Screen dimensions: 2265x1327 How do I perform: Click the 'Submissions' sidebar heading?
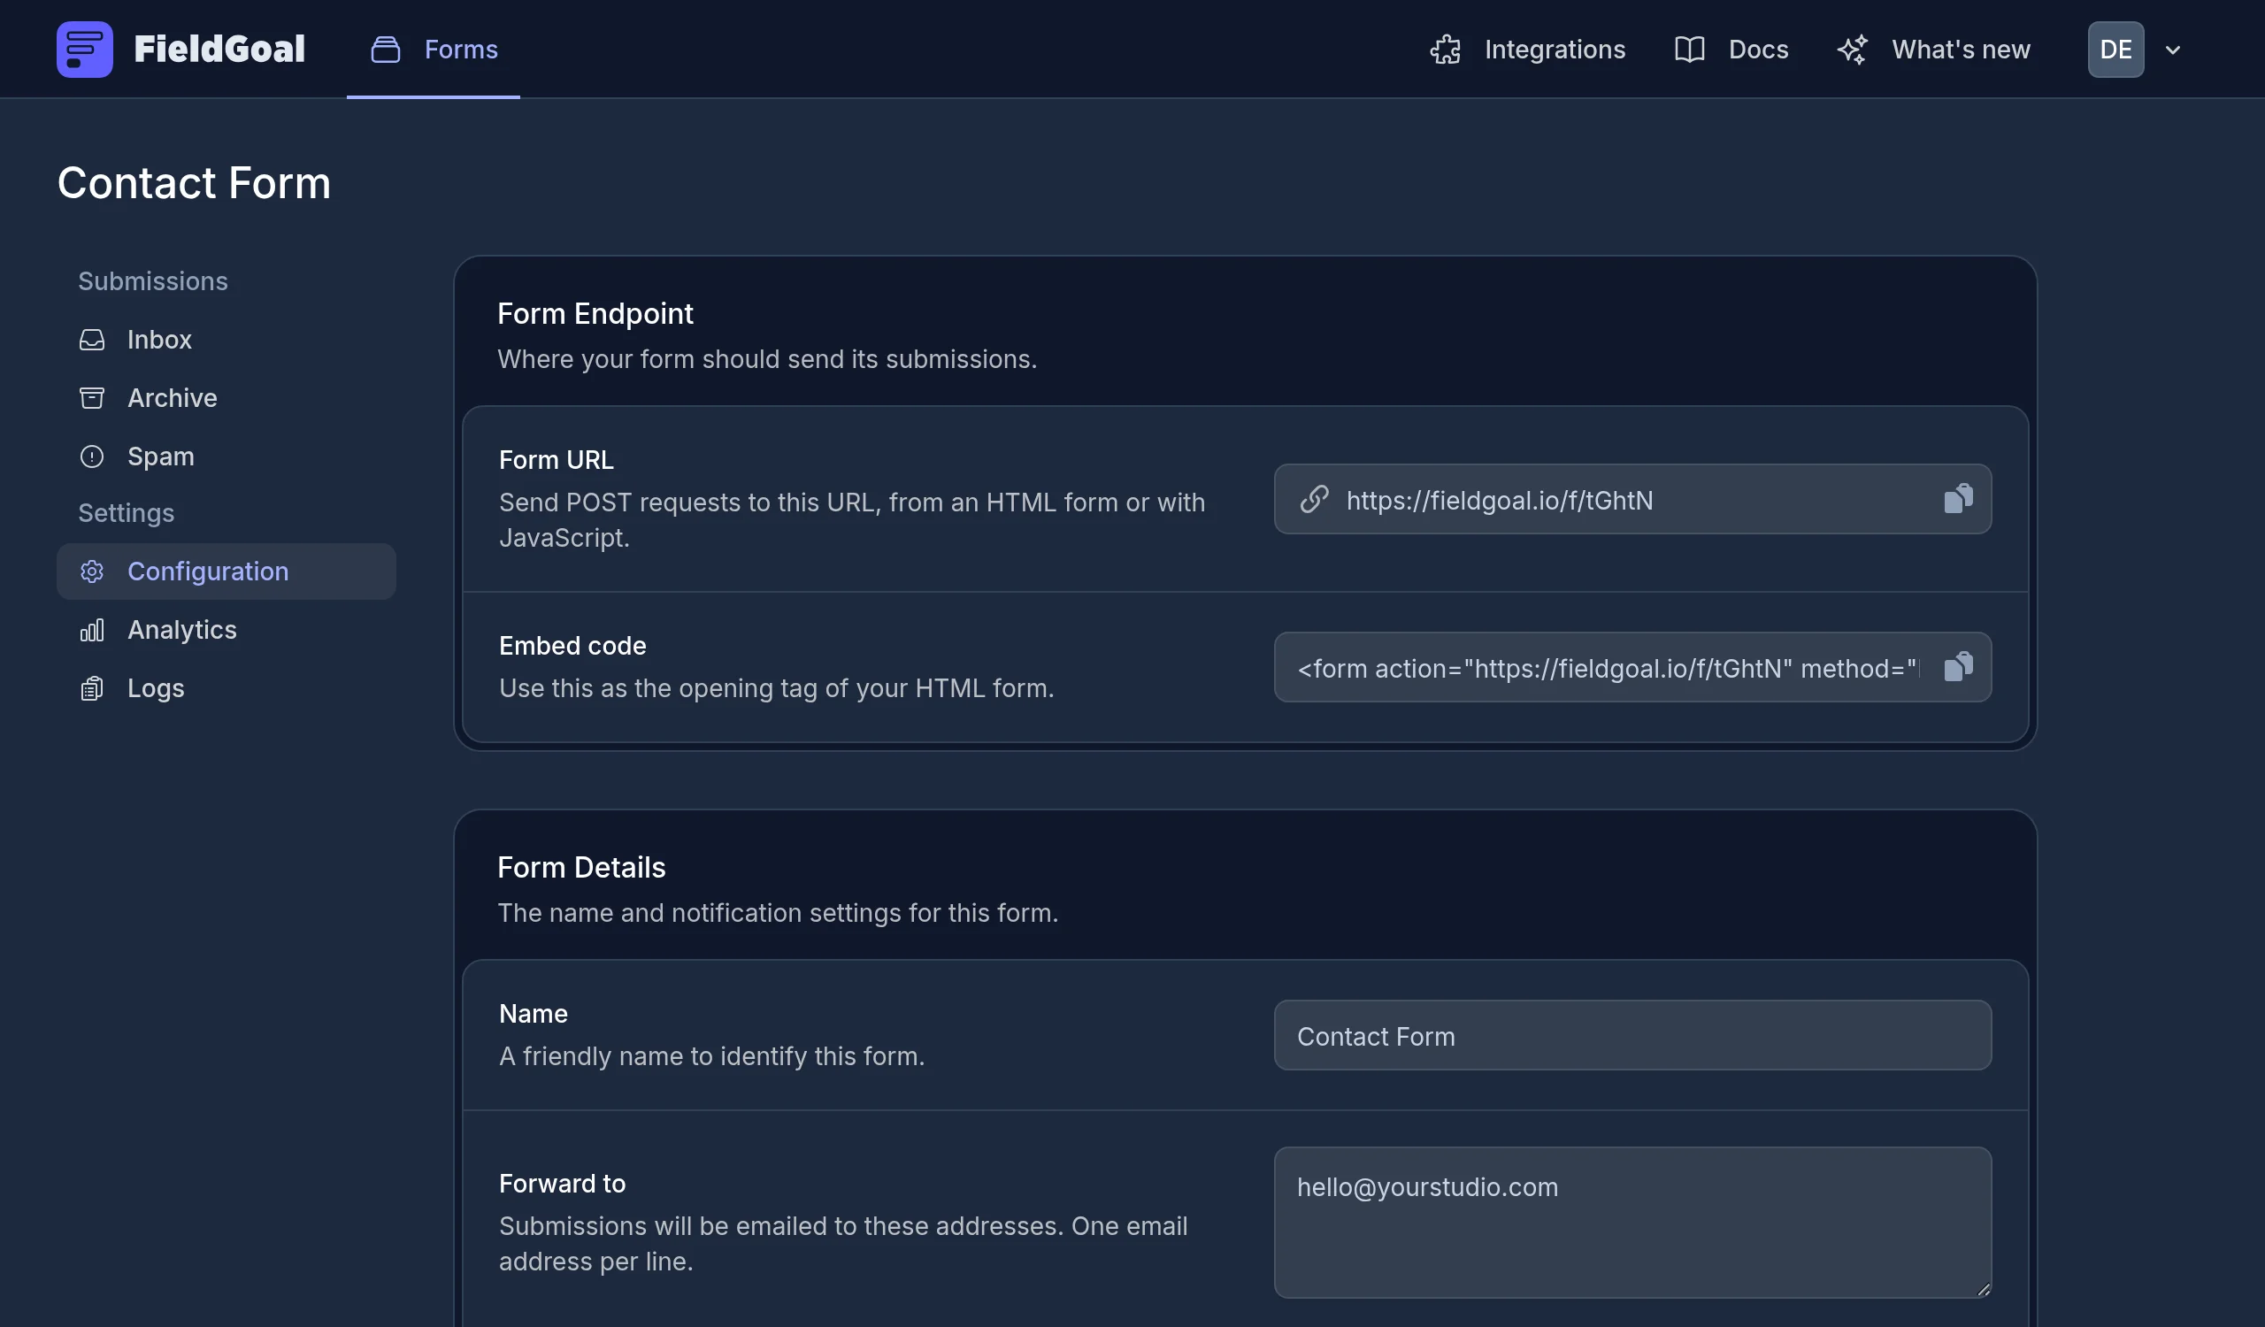coord(153,281)
